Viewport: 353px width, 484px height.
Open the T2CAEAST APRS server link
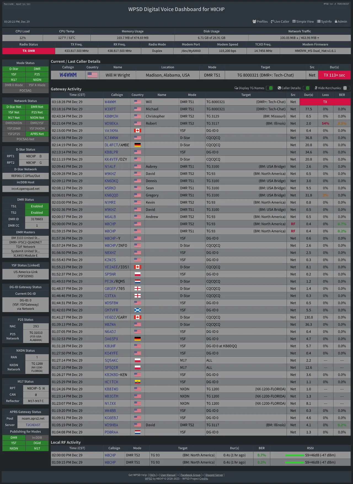(x=33, y=425)
